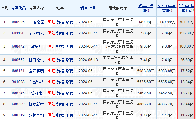This screenshot has height=119, width=196.
Task: Select the 701.91亿 market value cell
Action: tap(186, 22)
